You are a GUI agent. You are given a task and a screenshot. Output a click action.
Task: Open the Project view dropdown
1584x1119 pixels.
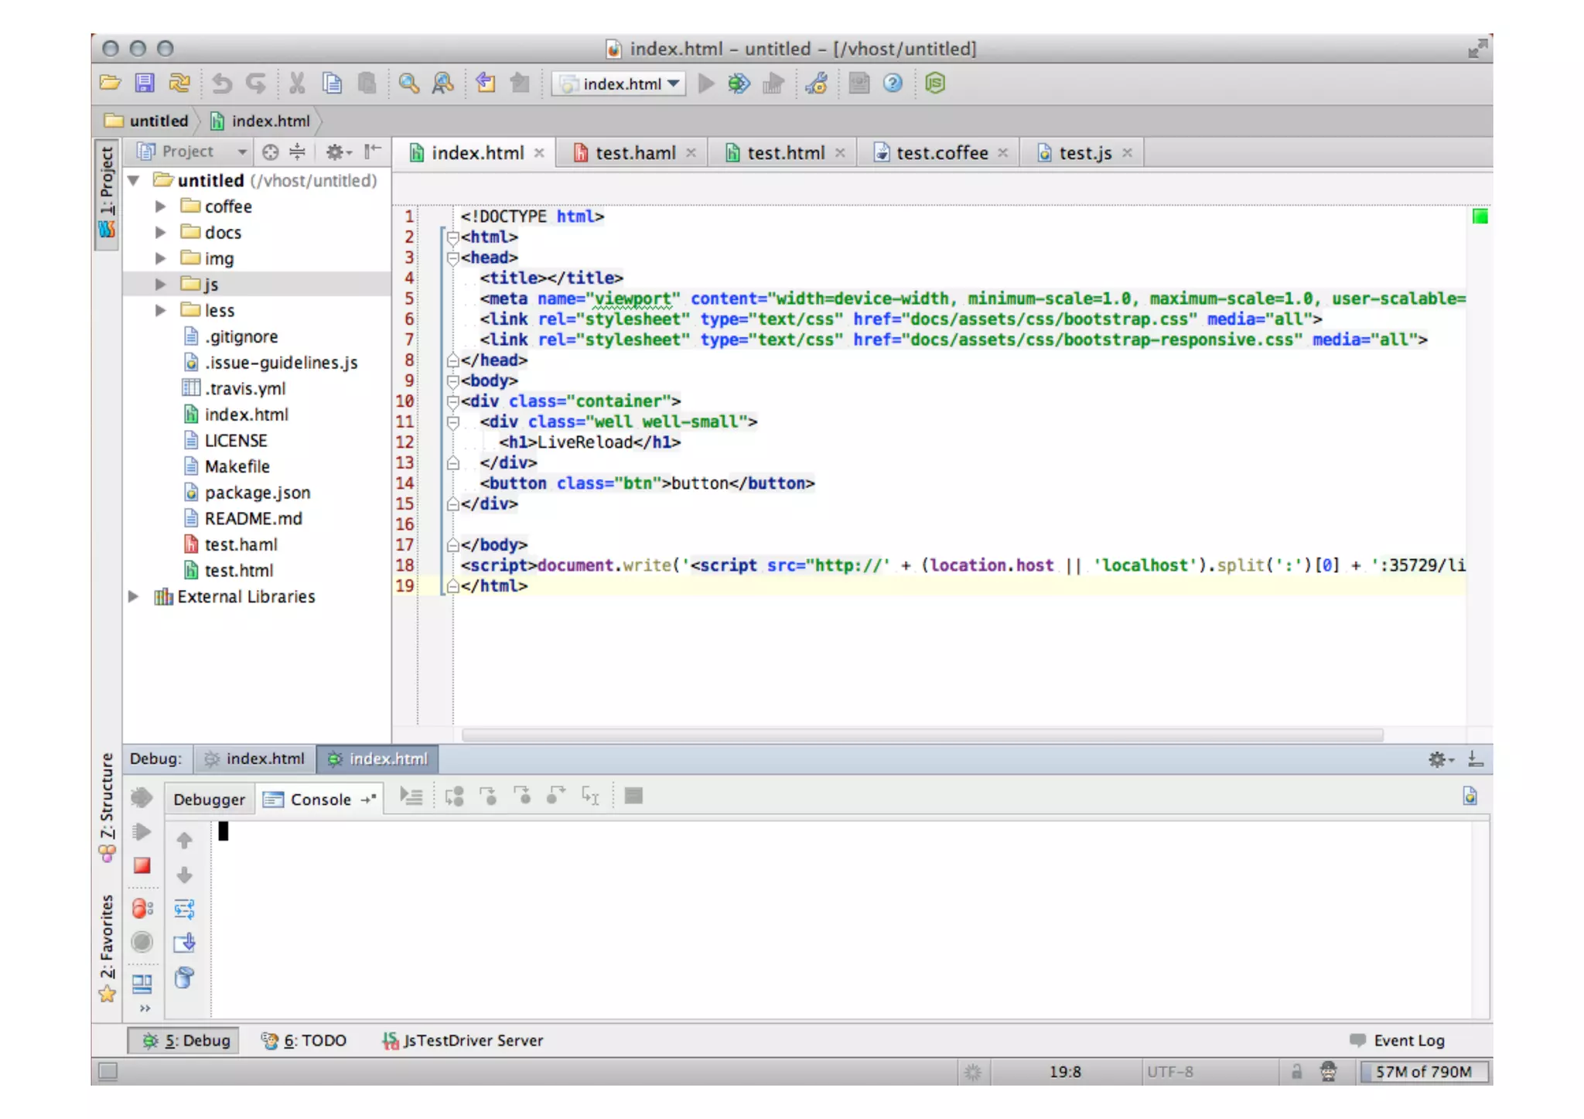coord(192,152)
